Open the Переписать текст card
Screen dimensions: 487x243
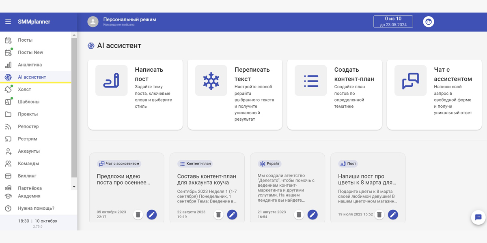pos(235,95)
